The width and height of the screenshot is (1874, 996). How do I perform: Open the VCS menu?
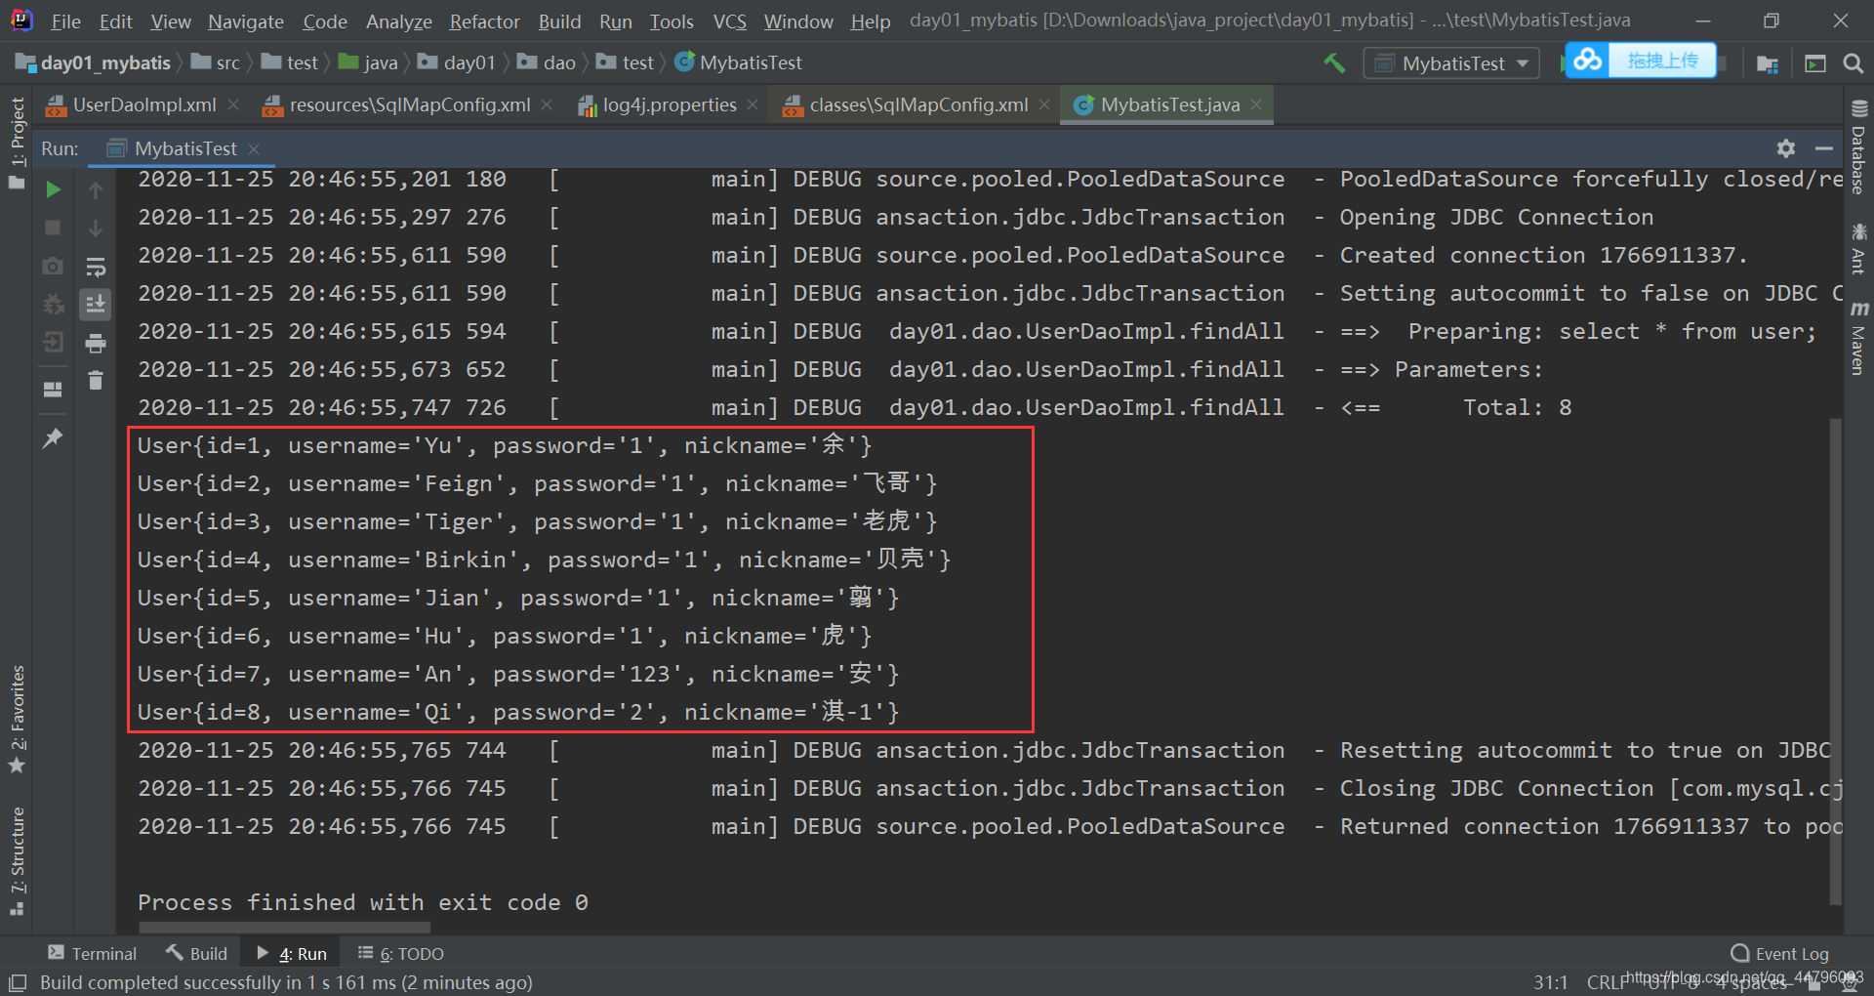[729, 21]
